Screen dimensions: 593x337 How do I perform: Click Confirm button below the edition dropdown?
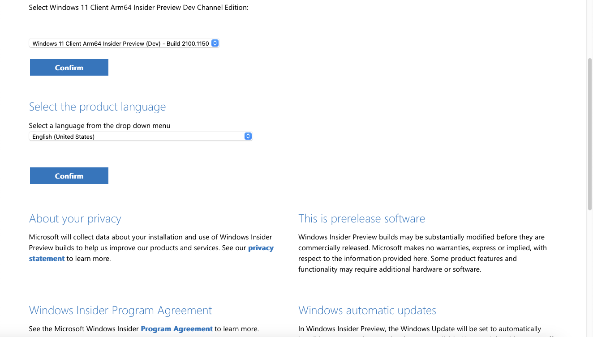(69, 68)
